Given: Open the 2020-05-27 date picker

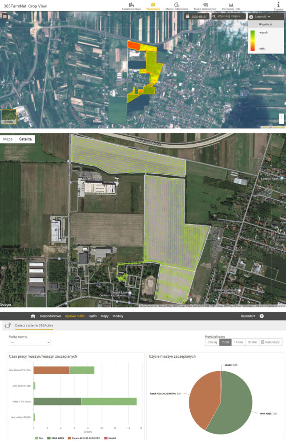Looking at the screenshot, I should [x=197, y=16].
